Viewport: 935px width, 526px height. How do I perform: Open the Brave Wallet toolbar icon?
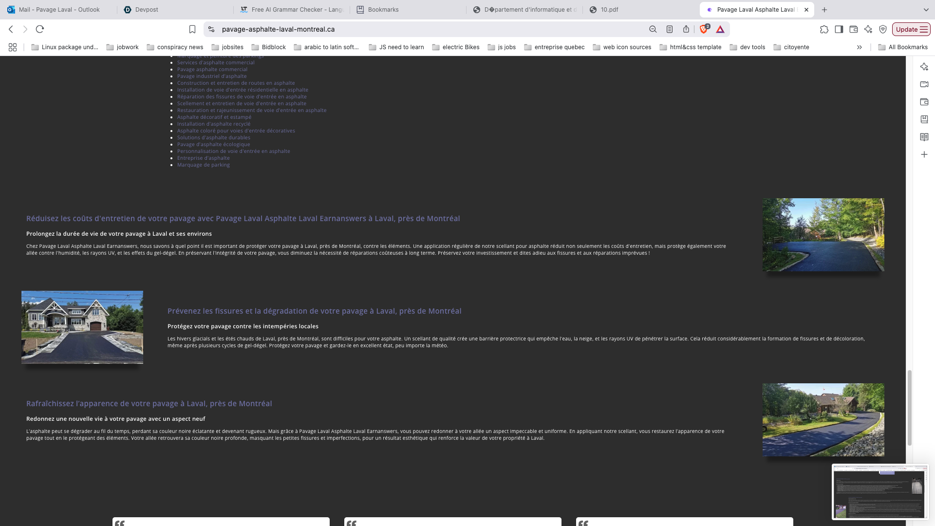pyautogui.click(x=853, y=29)
